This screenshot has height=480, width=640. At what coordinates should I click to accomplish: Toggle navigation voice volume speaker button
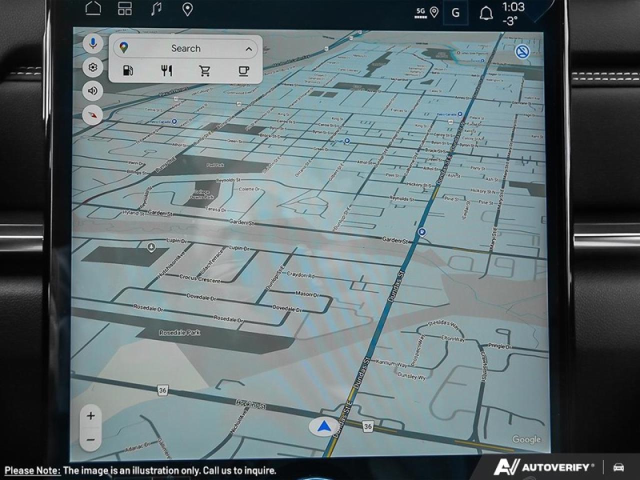coord(92,91)
